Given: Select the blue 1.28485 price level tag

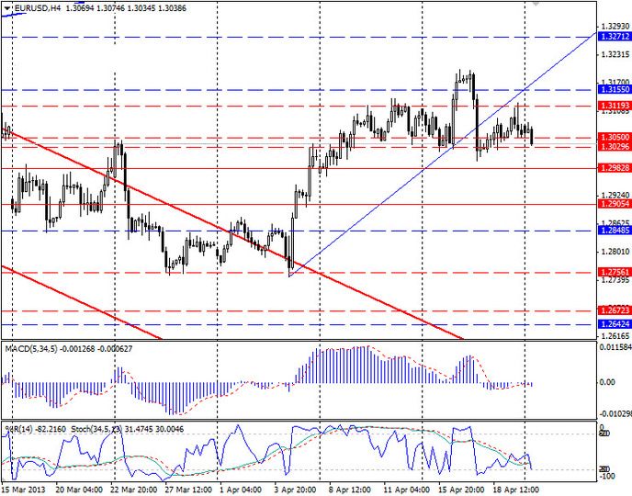Looking at the screenshot, I should point(613,231).
